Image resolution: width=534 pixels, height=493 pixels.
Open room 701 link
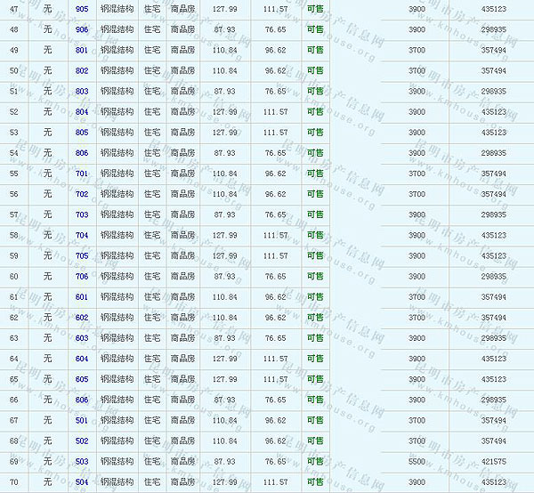click(x=82, y=174)
